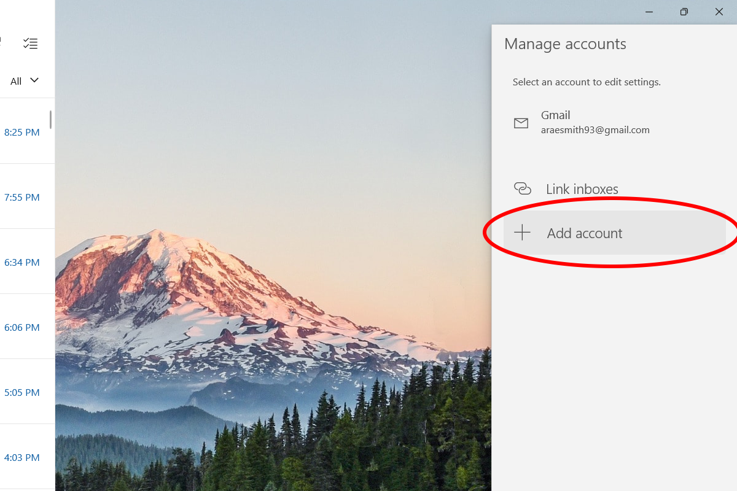
Task: Restore down the Mail window
Action: click(684, 12)
